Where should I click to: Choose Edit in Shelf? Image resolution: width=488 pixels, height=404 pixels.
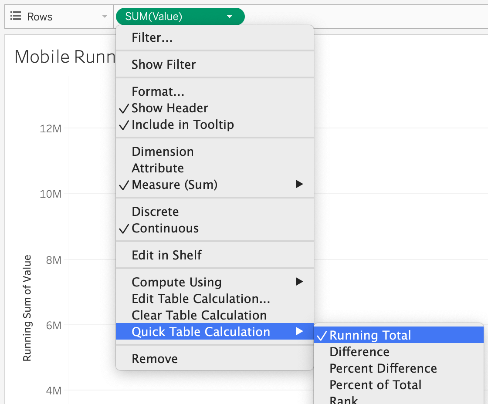pyautogui.click(x=214, y=255)
